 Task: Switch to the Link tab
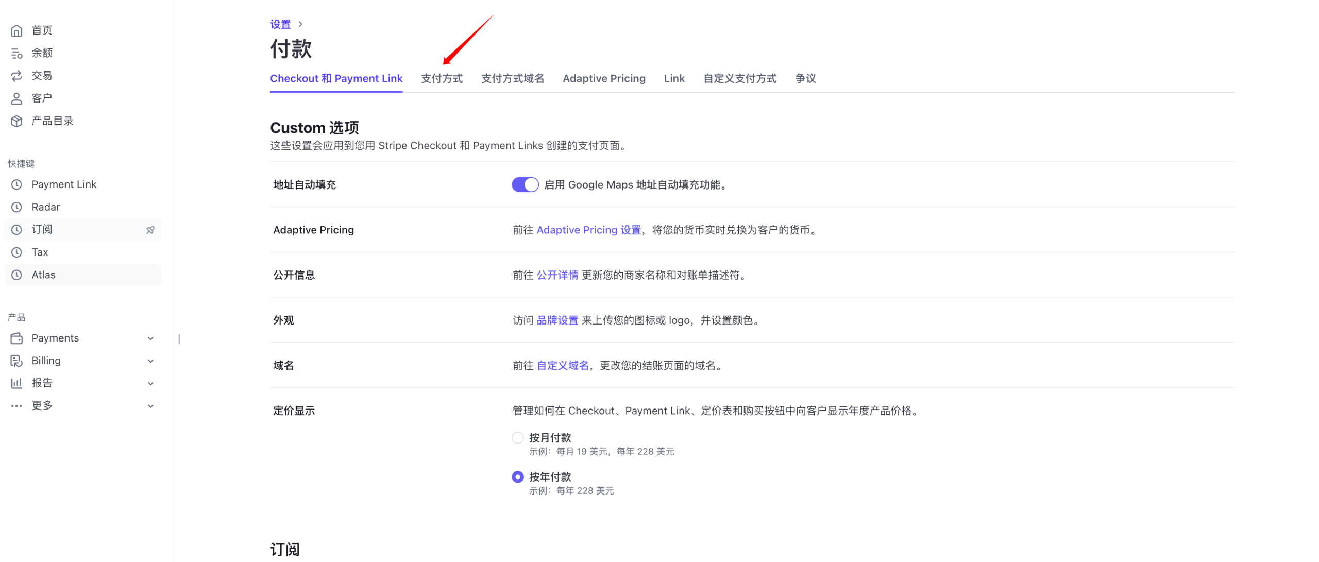(674, 78)
